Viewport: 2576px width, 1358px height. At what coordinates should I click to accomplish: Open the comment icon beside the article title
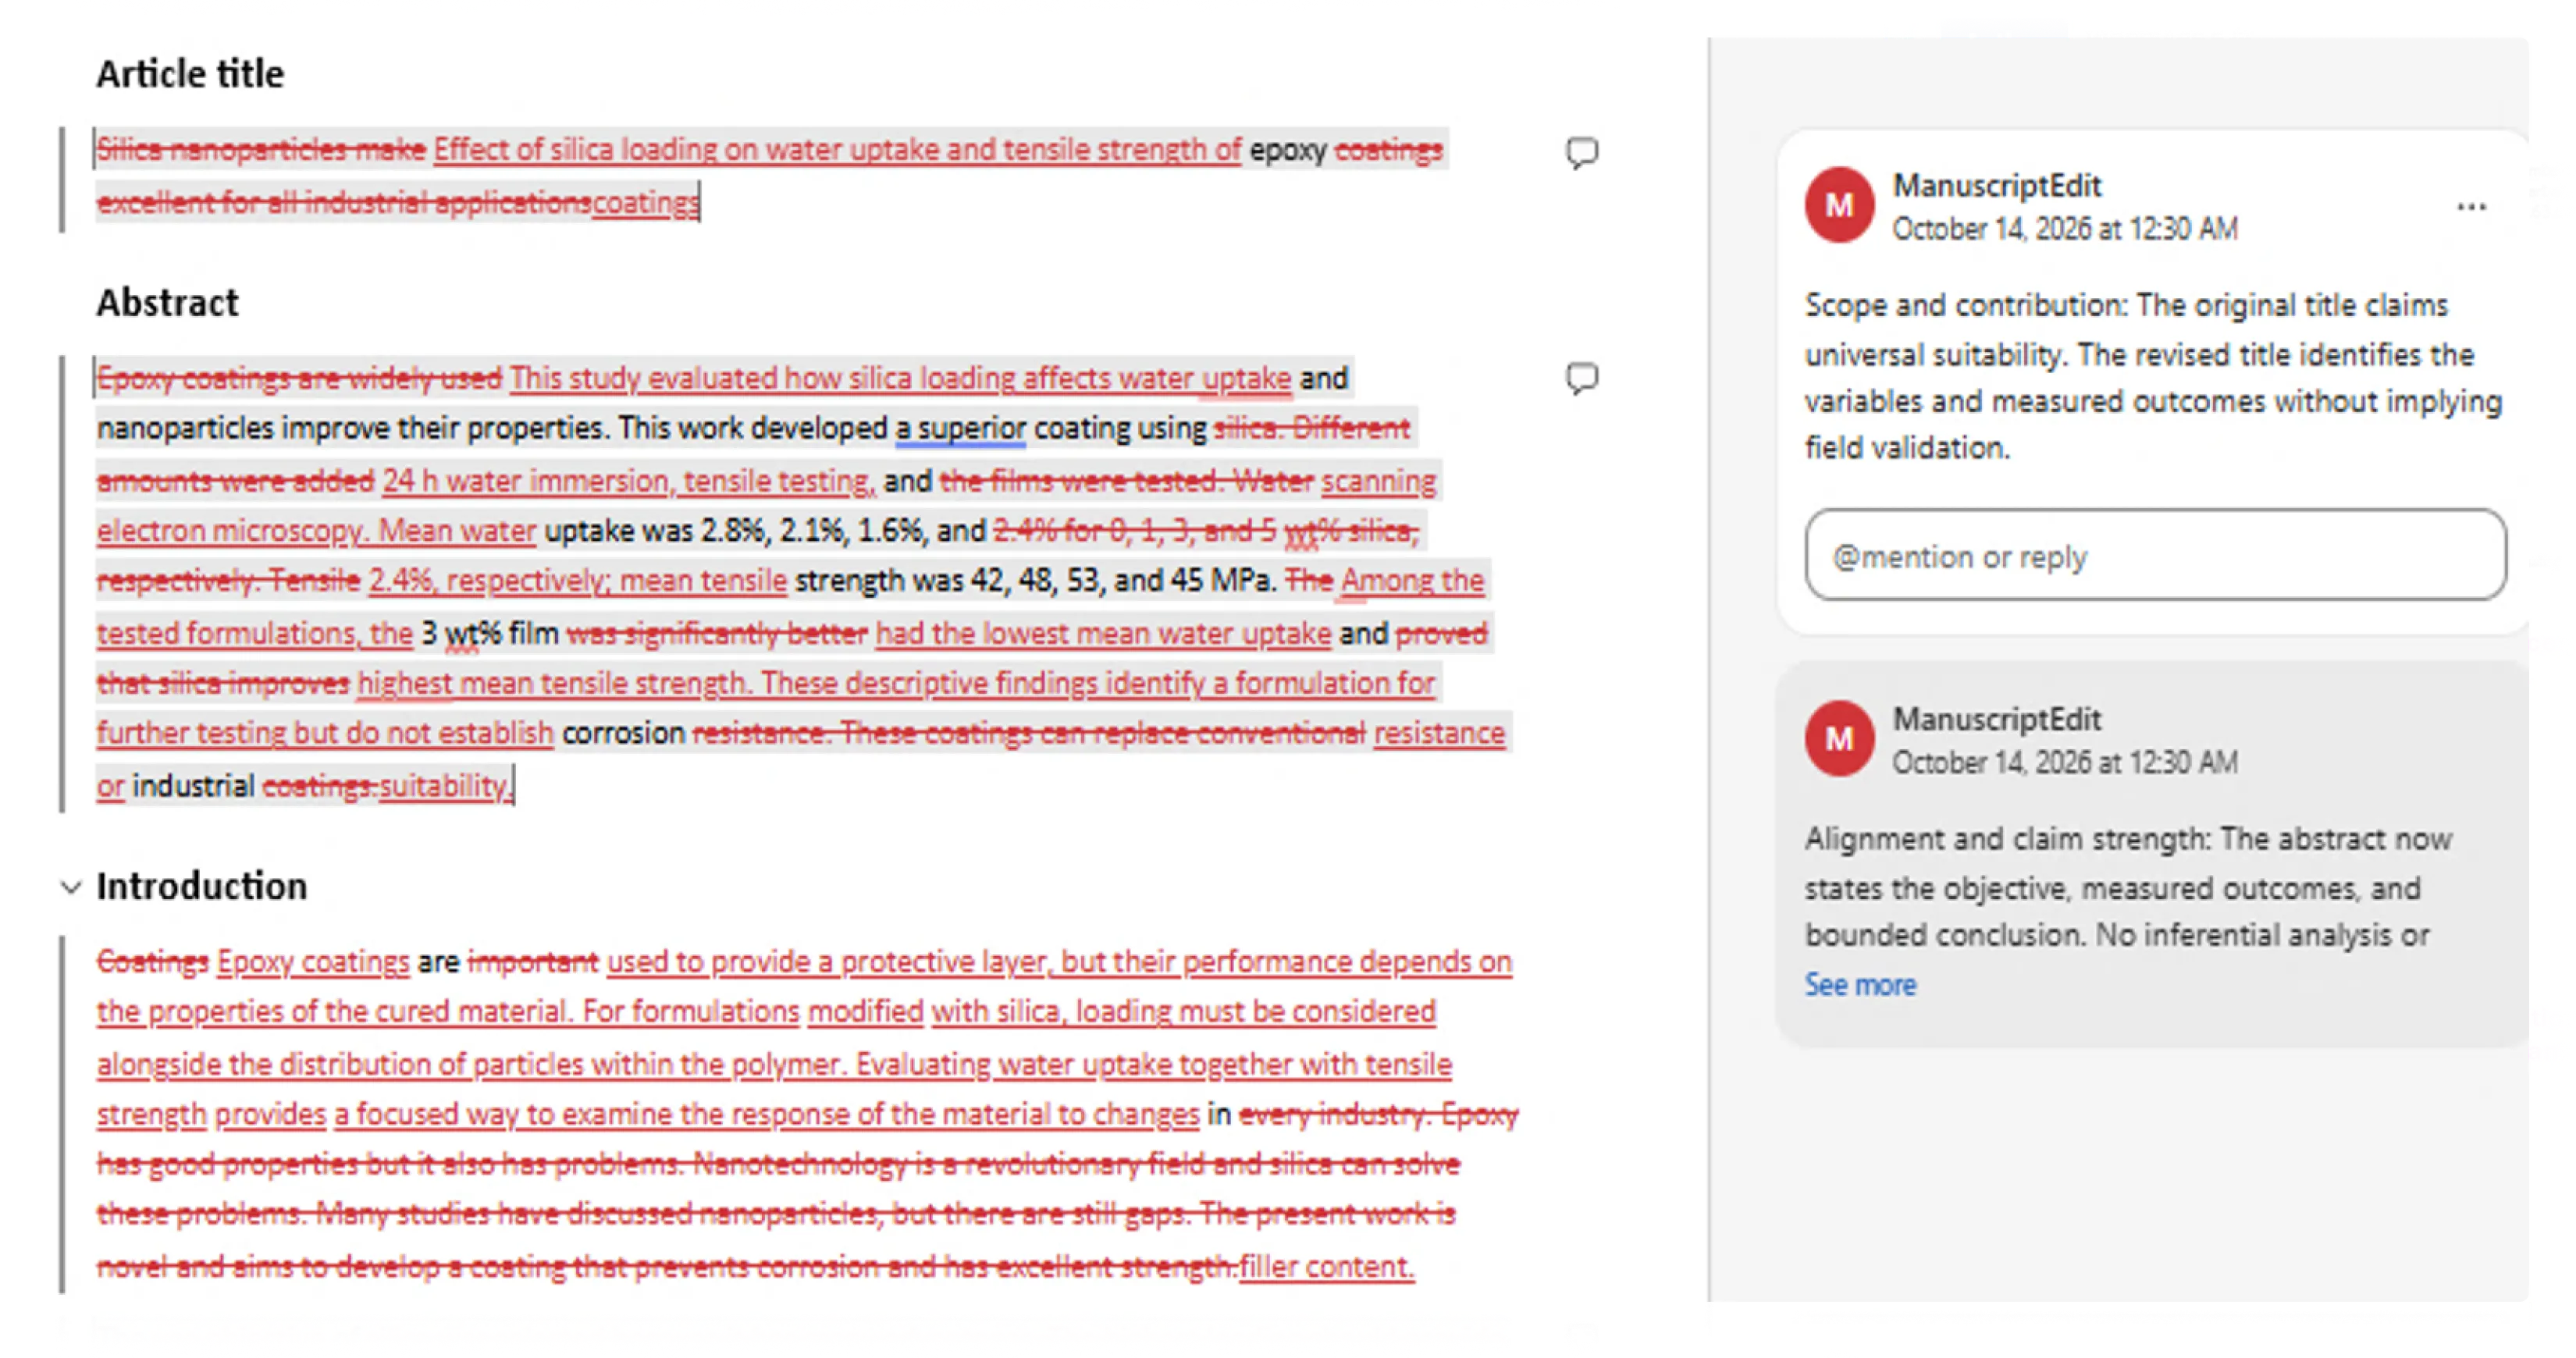1581,153
